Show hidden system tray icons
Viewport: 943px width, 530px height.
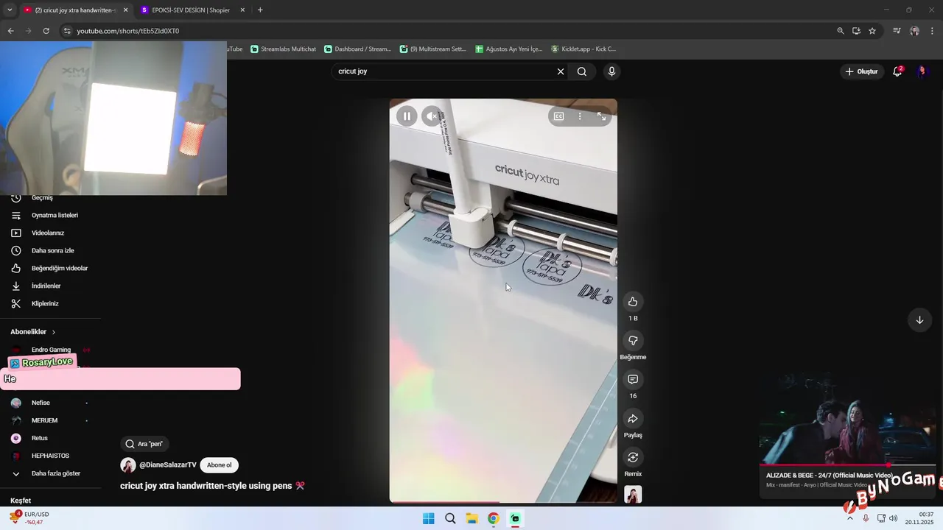point(849,518)
